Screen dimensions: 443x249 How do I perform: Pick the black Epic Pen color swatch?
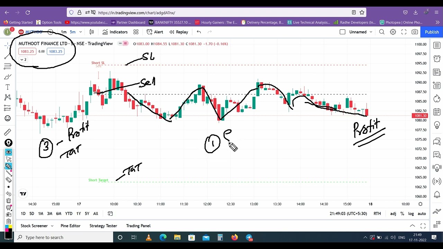[8, 236]
